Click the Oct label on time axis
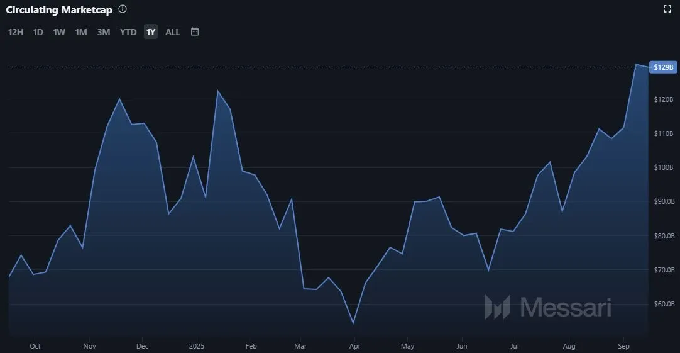This screenshot has height=353, width=680. point(35,346)
